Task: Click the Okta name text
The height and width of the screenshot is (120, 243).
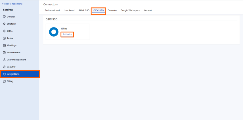Action: 64,29
